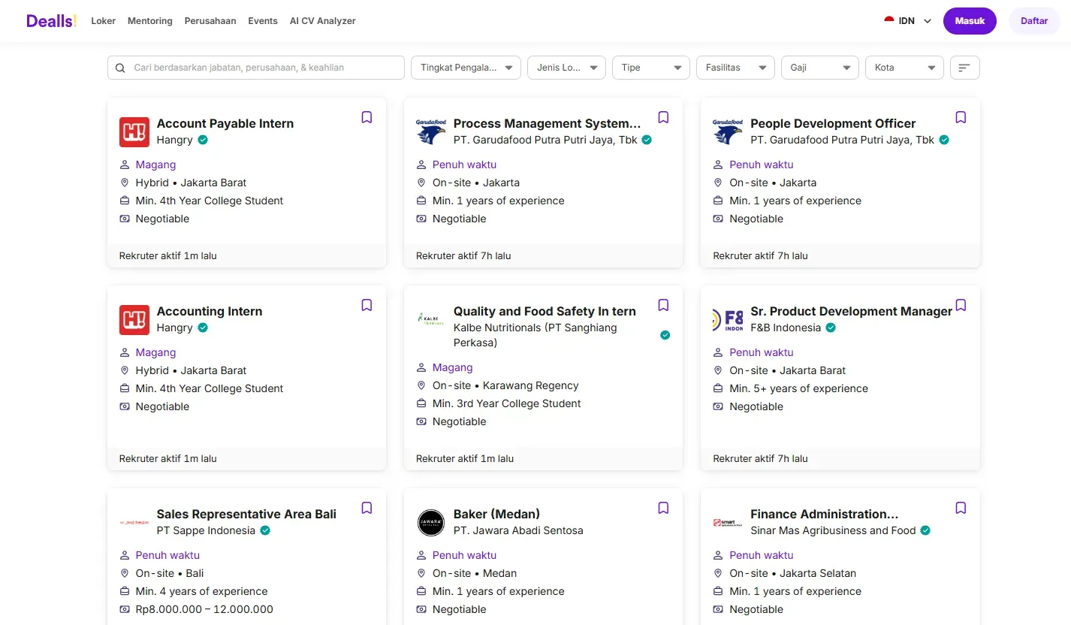The width and height of the screenshot is (1071, 625).
Task: Open the Jenis Loker filter dropdown
Action: [x=566, y=68]
